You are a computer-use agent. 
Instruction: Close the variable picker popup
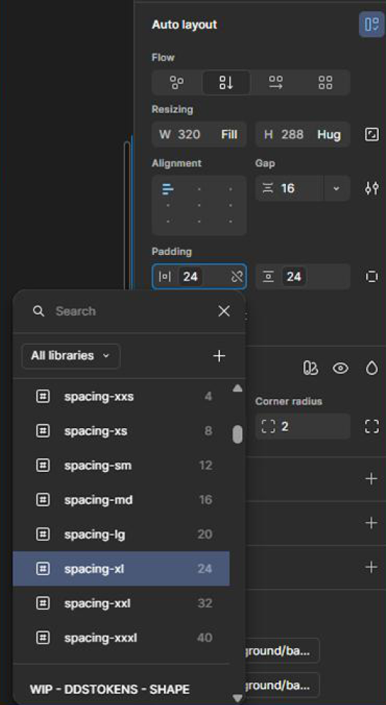(x=224, y=311)
